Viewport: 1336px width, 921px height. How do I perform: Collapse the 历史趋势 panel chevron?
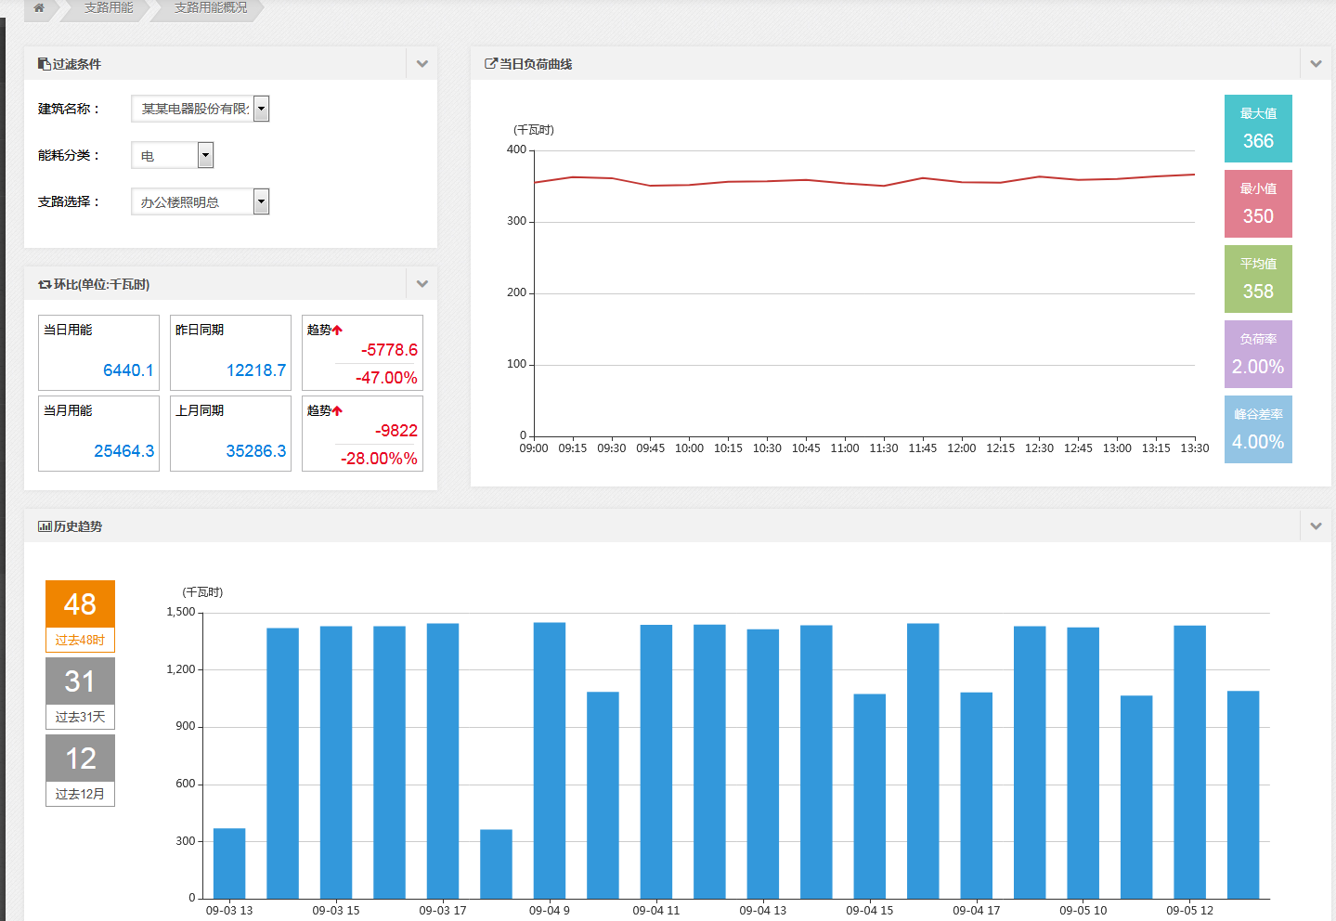(x=1316, y=526)
